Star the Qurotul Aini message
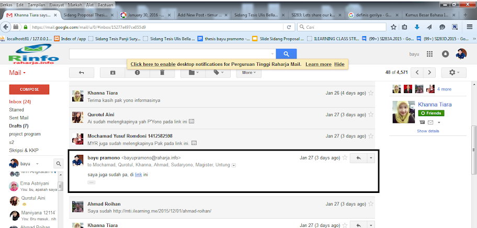Image resolution: width=477 pixels, height=228 pixels. 370,115
